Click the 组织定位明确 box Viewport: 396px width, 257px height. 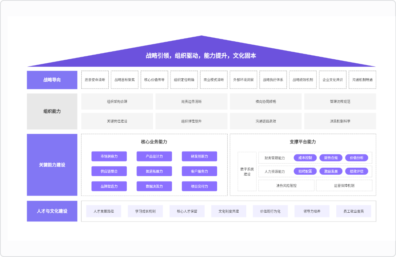pos(184,80)
